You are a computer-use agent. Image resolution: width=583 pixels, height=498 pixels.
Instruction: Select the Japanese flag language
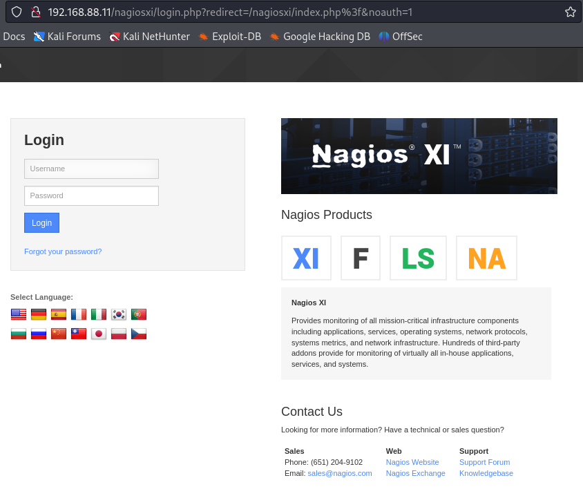tap(99, 334)
